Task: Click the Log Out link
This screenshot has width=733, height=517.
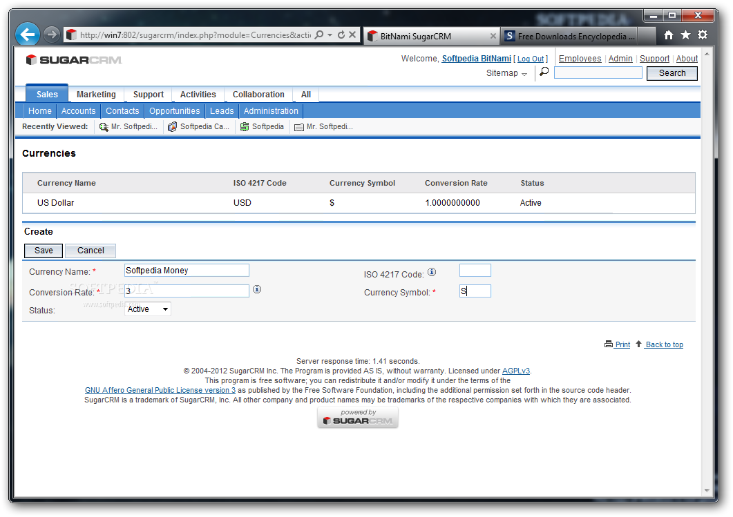Action: click(x=531, y=59)
